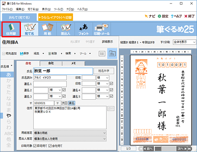
Task: Open the 印刷・メール print icon
Action: pyautogui.click(x=102, y=29)
